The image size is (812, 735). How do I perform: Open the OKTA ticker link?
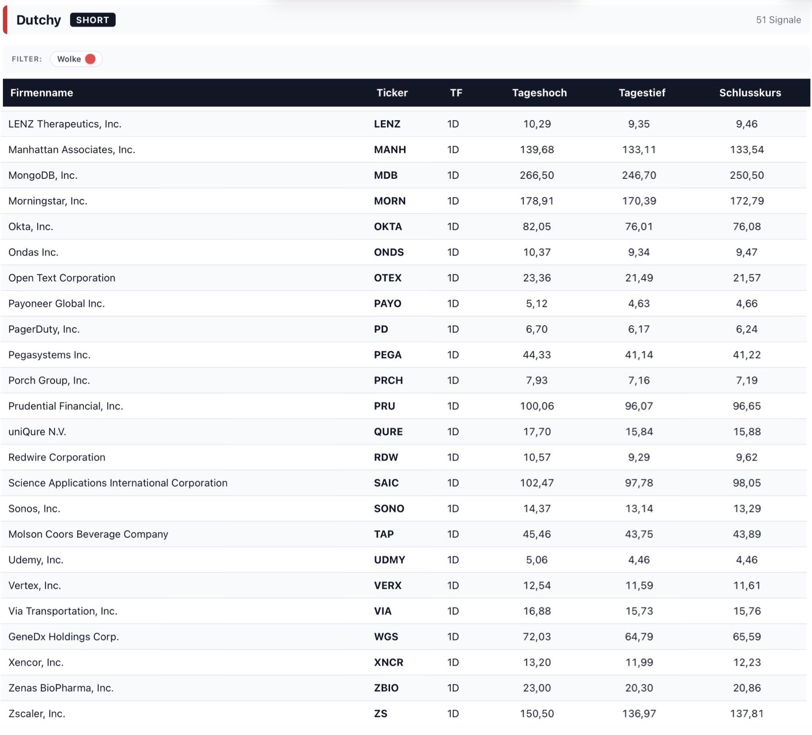[x=387, y=226]
